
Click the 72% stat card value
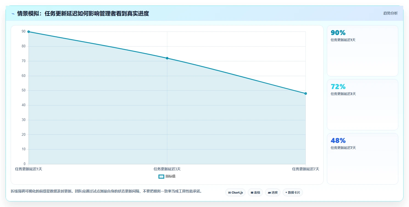[338, 87]
